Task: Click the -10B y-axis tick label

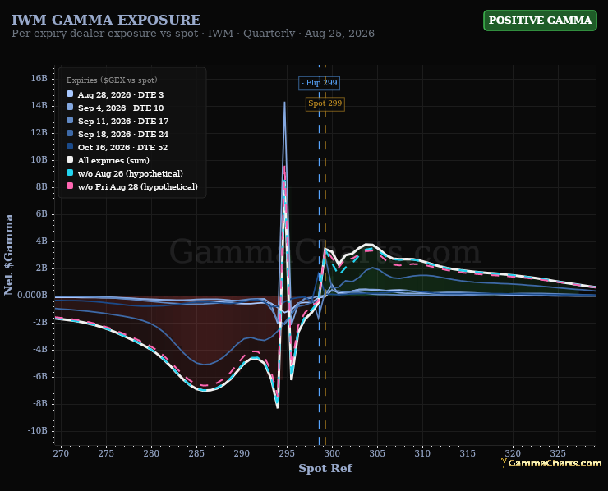Action: (38, 431)
